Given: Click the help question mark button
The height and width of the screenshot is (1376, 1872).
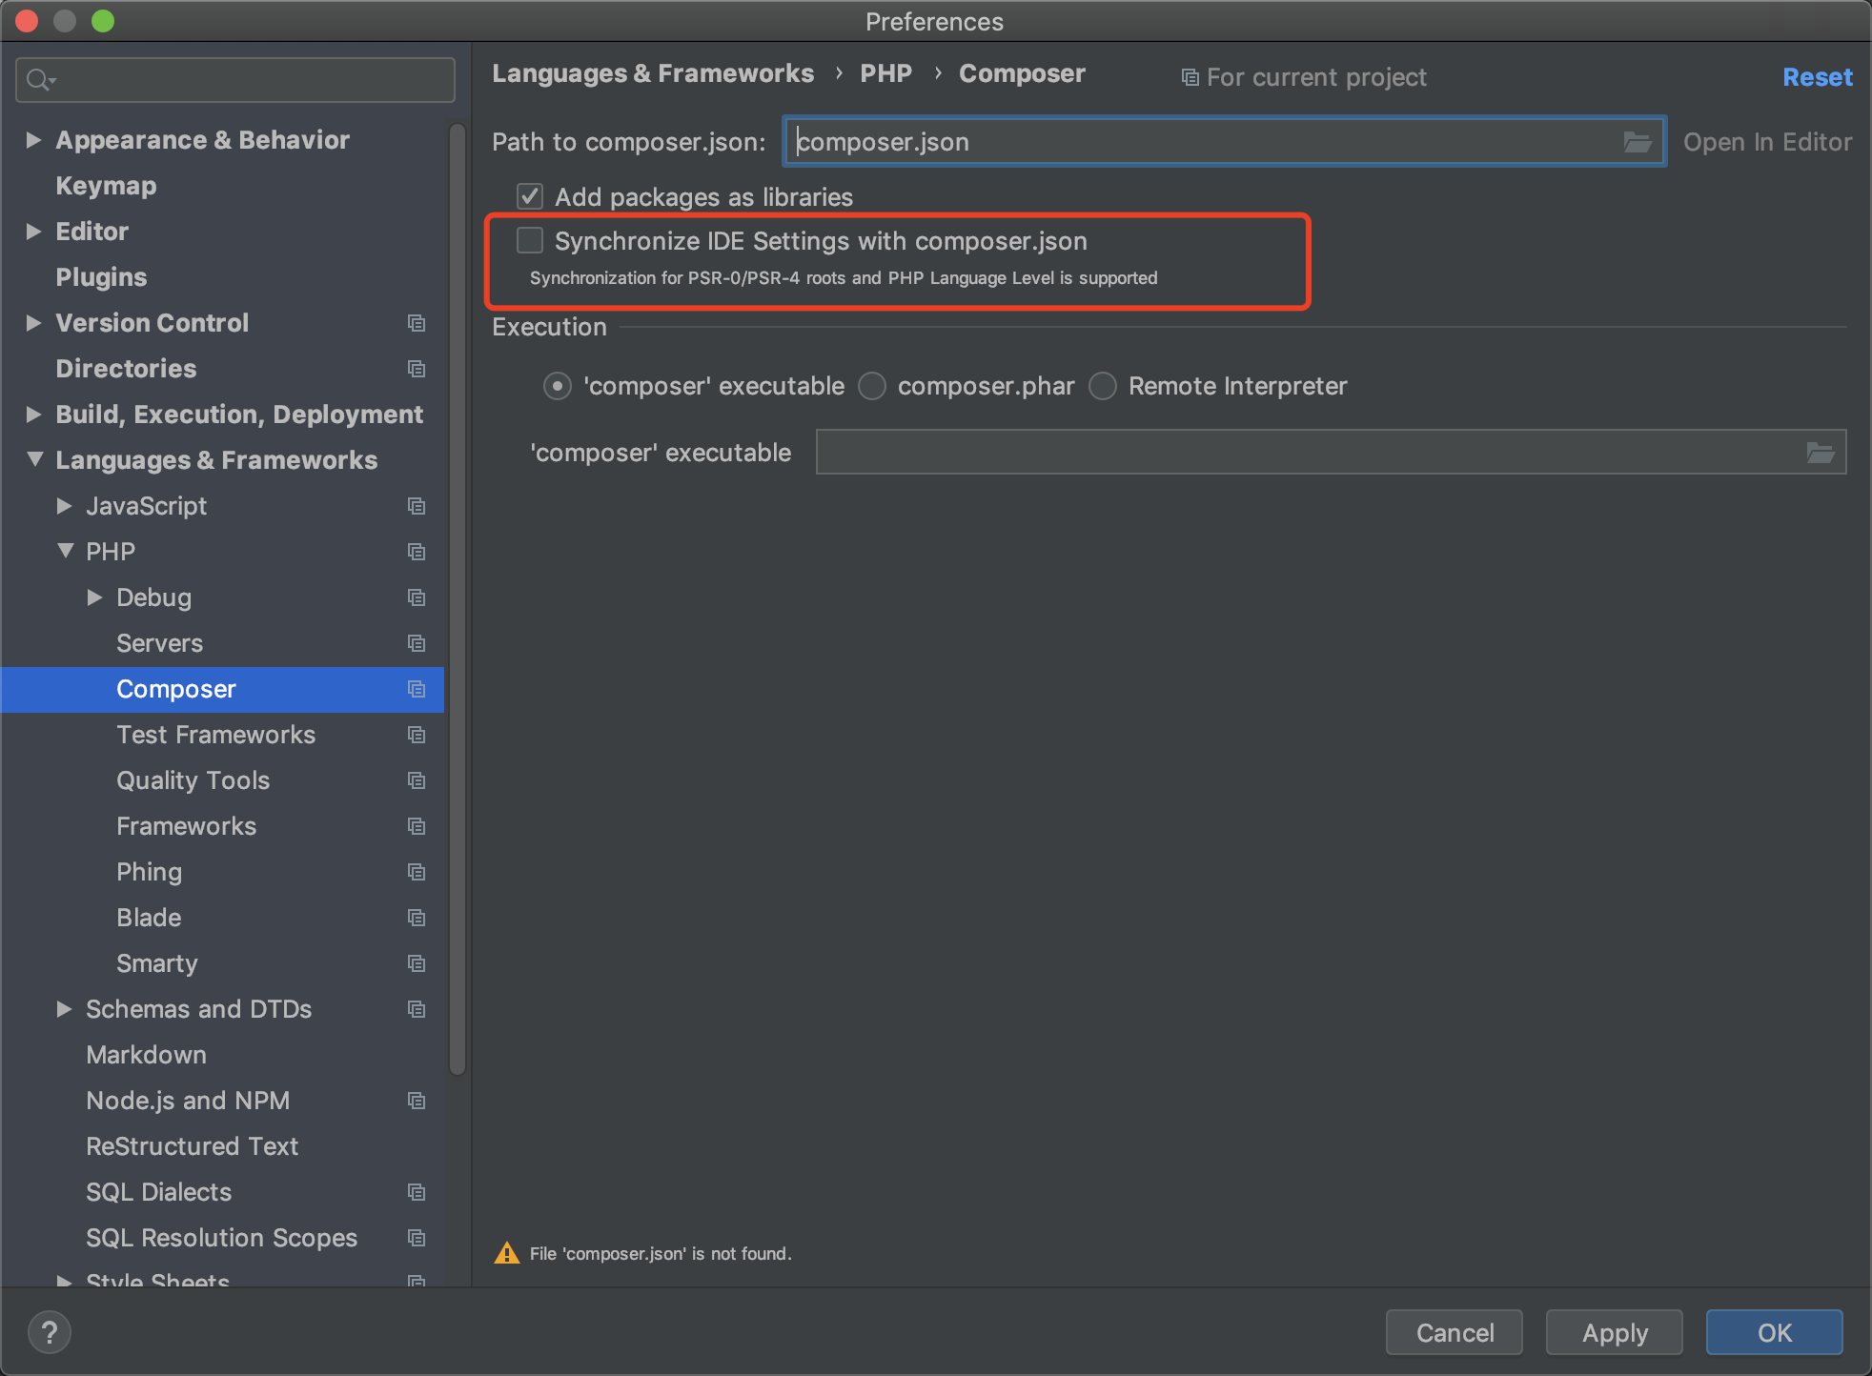Looking at the screenshot, I should (x=50, y=1332).
